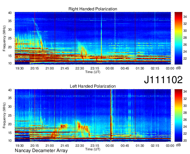The image size is (190, 154).
Task: Click the 20 value on the bottom color bar
Action: click(185, 141)
